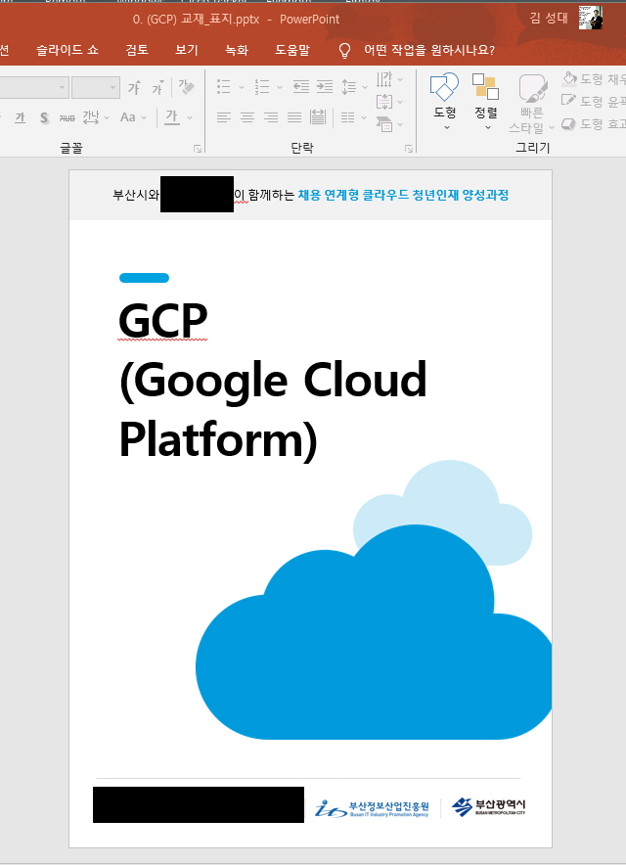Click the decrease font size icon
The image size is (626, 865).
[158, 87]
